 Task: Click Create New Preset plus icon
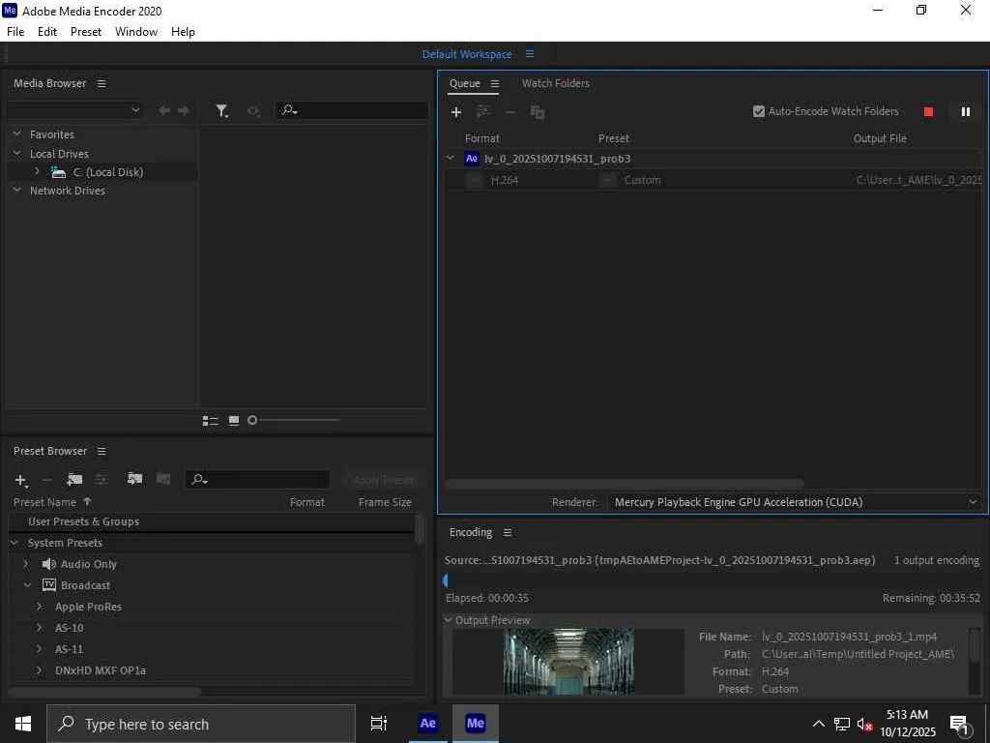tap(21, 480)
